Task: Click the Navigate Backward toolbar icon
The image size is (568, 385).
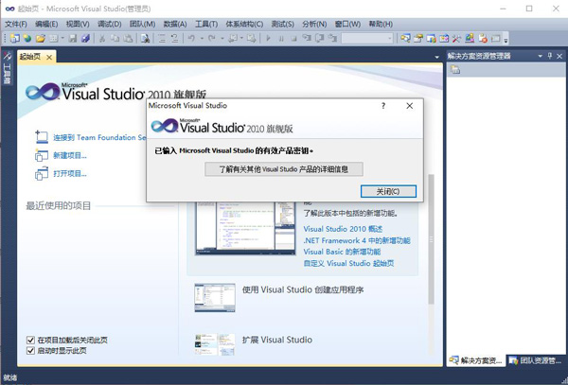Action: (x=233, y=38)
